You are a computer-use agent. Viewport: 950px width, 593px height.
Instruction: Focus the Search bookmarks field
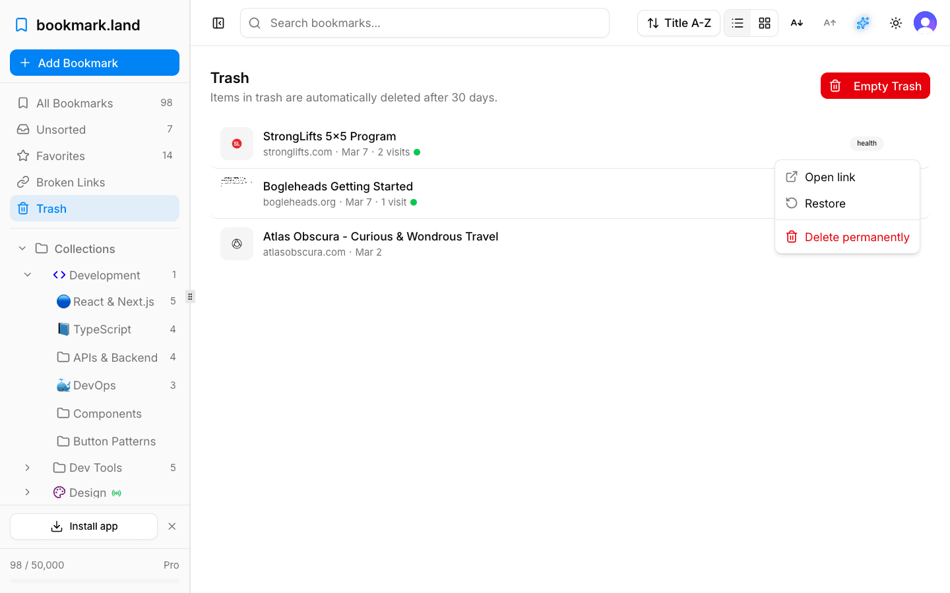[425, 23]
